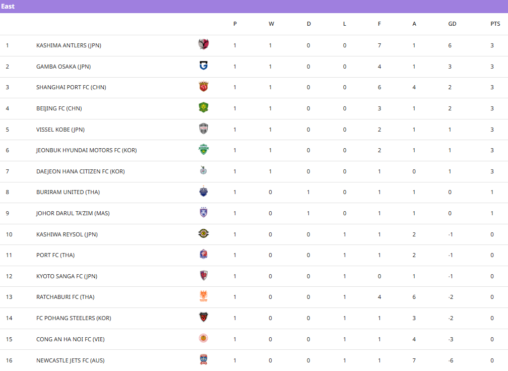Select Jeonbuk Hyundai Motors FC (KOR) name
508x371 pixels.
click(87, 150)
